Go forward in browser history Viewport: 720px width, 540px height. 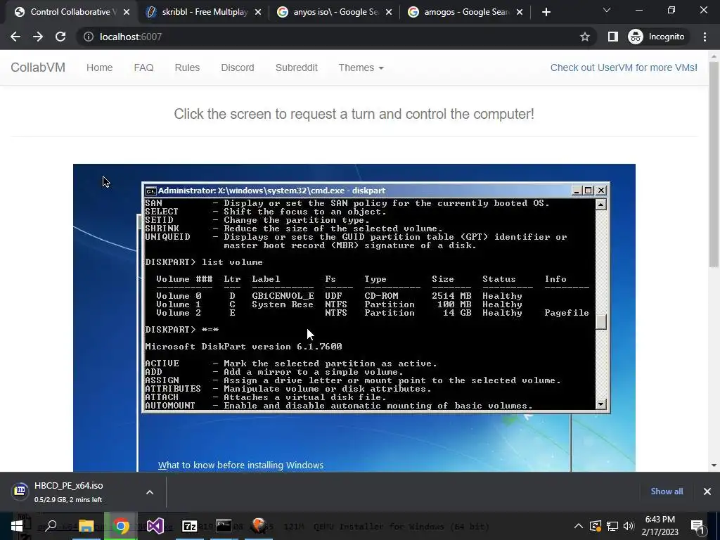[38, 37]
